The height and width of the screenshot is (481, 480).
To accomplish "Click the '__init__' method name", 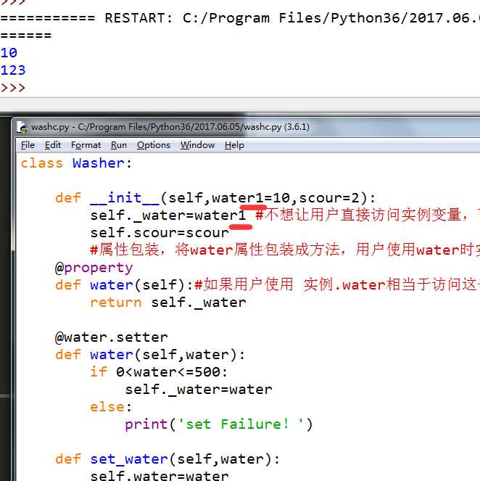I will (x=125, y=198).
